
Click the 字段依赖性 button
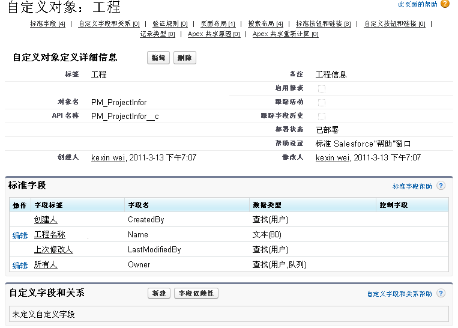tap(196, 293)
